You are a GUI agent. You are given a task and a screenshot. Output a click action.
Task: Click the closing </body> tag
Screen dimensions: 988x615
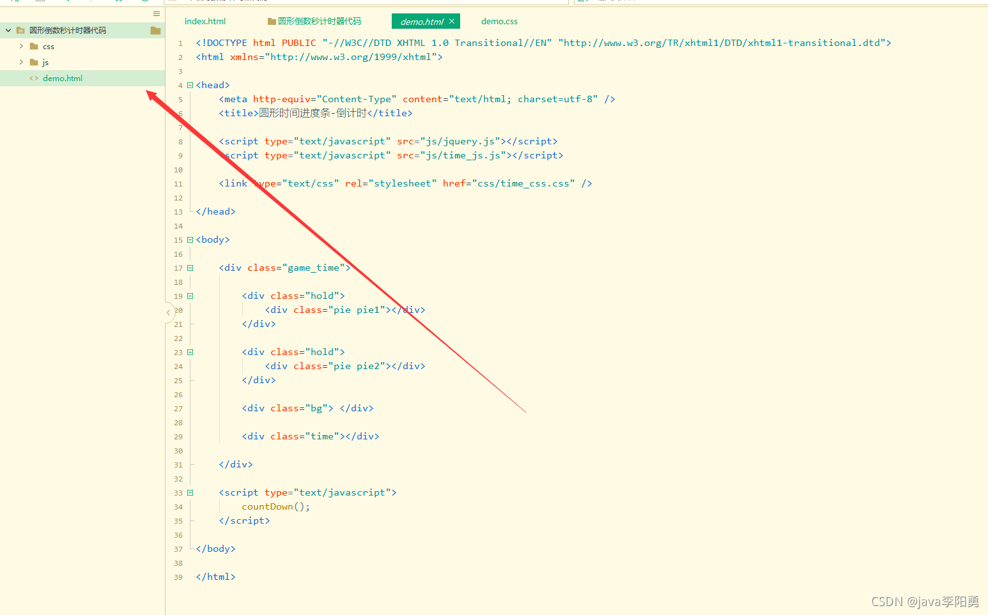215,549
